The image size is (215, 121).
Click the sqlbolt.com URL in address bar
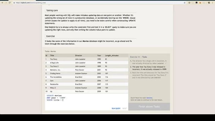(31, 3)
